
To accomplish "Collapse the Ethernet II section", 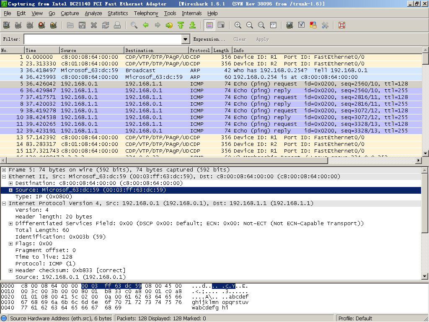I will pyautogui.click(x=4, y=177).
